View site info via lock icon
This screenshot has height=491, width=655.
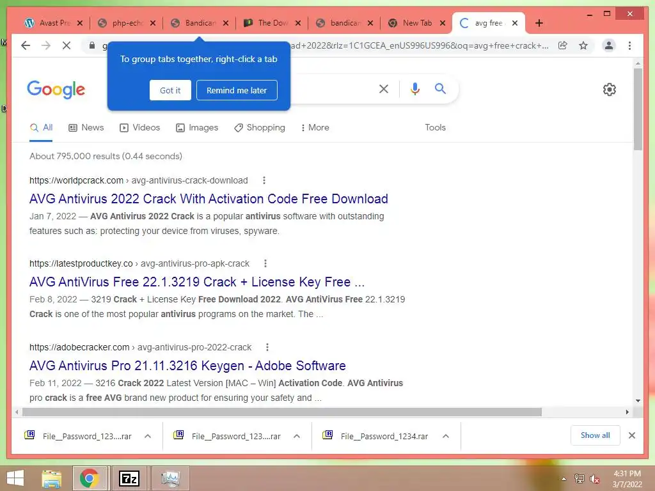(x=92, y=45)
